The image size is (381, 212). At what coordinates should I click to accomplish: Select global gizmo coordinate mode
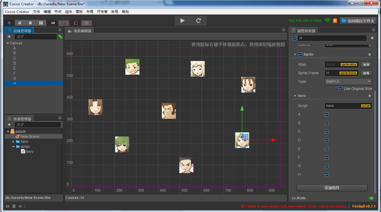pos(87,23)
